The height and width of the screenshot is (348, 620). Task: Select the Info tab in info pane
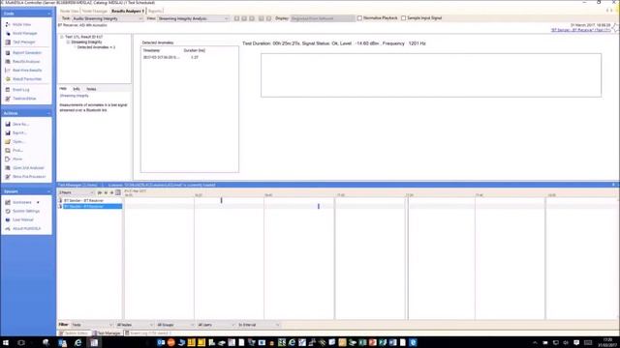(x=77, y=89)
